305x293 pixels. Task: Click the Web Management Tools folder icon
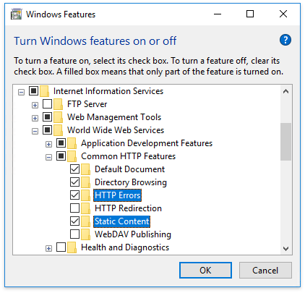point(58,117)
